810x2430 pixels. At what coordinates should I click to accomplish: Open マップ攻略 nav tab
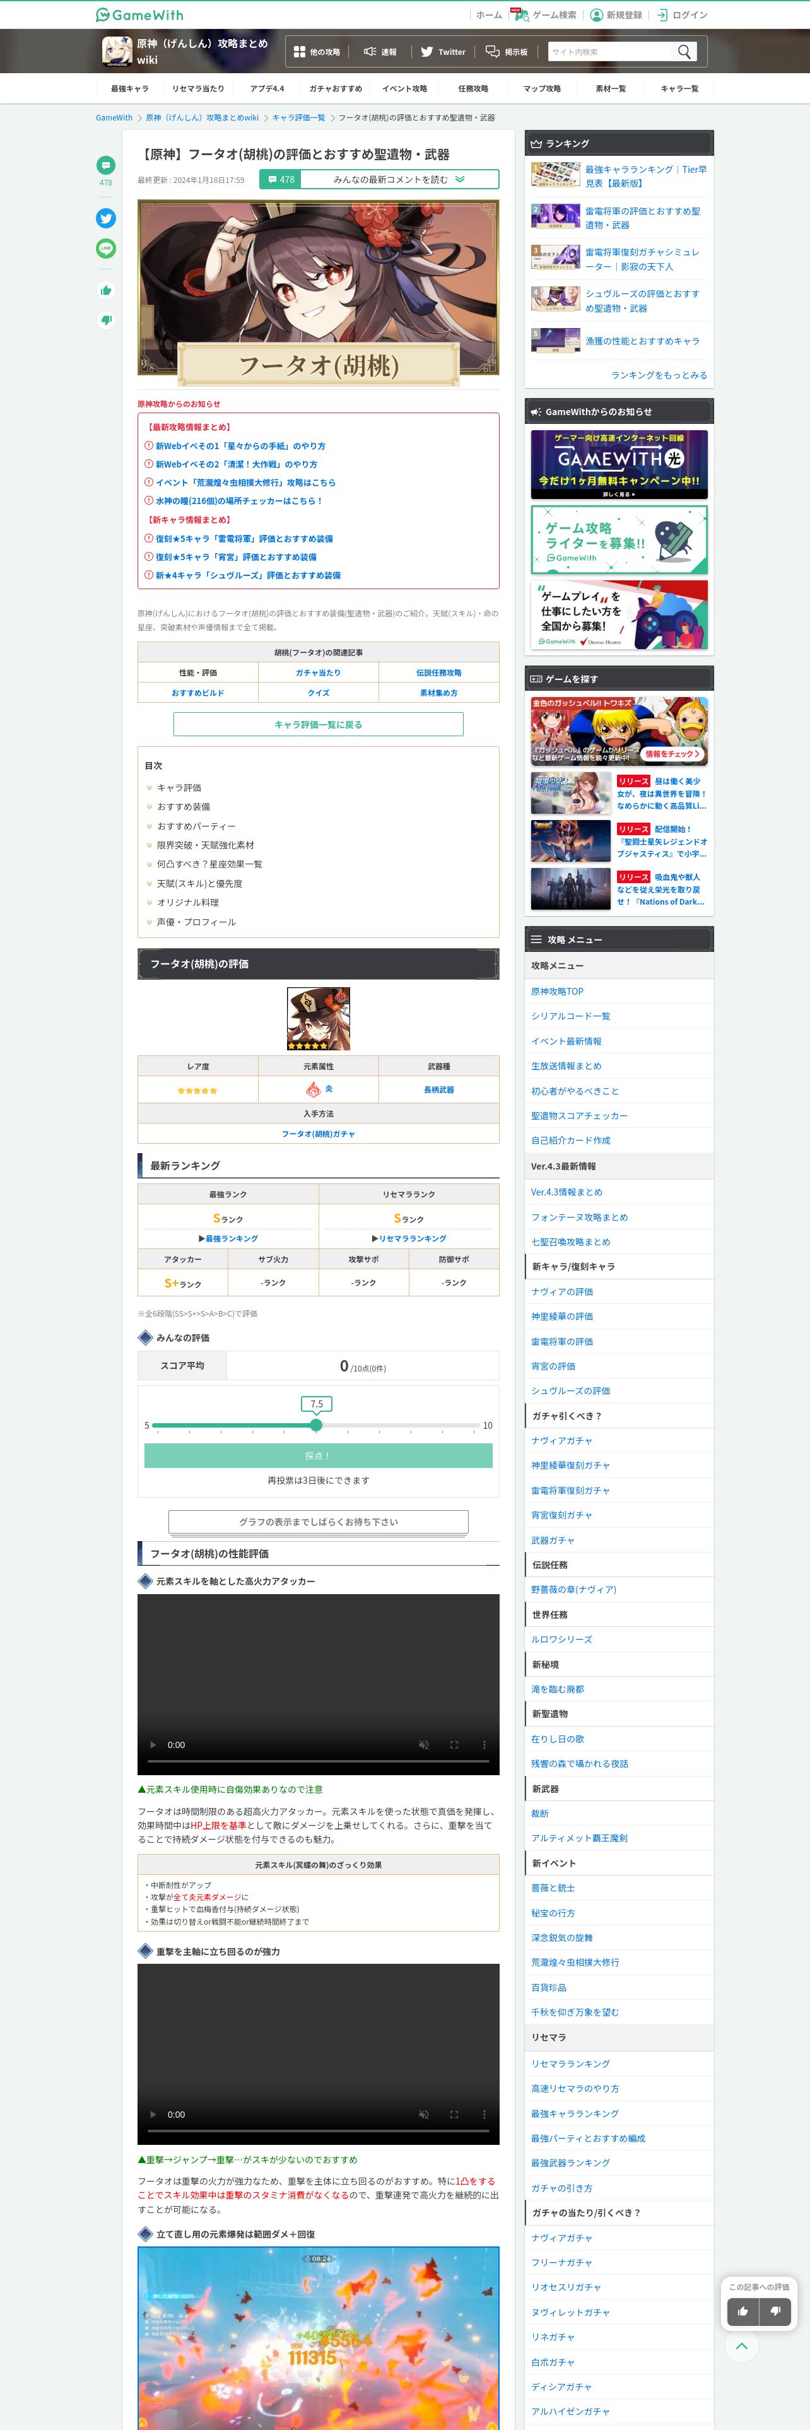coord(542,89)
